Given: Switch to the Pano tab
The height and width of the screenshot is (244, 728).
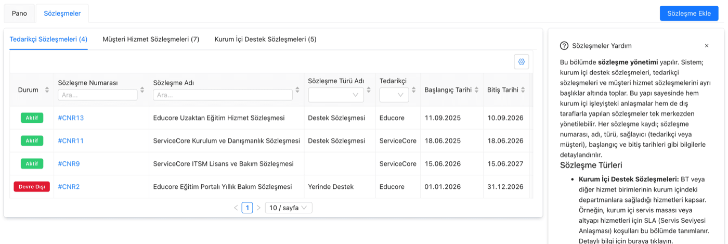Looking at the screenshot, I should pos(20,14).
